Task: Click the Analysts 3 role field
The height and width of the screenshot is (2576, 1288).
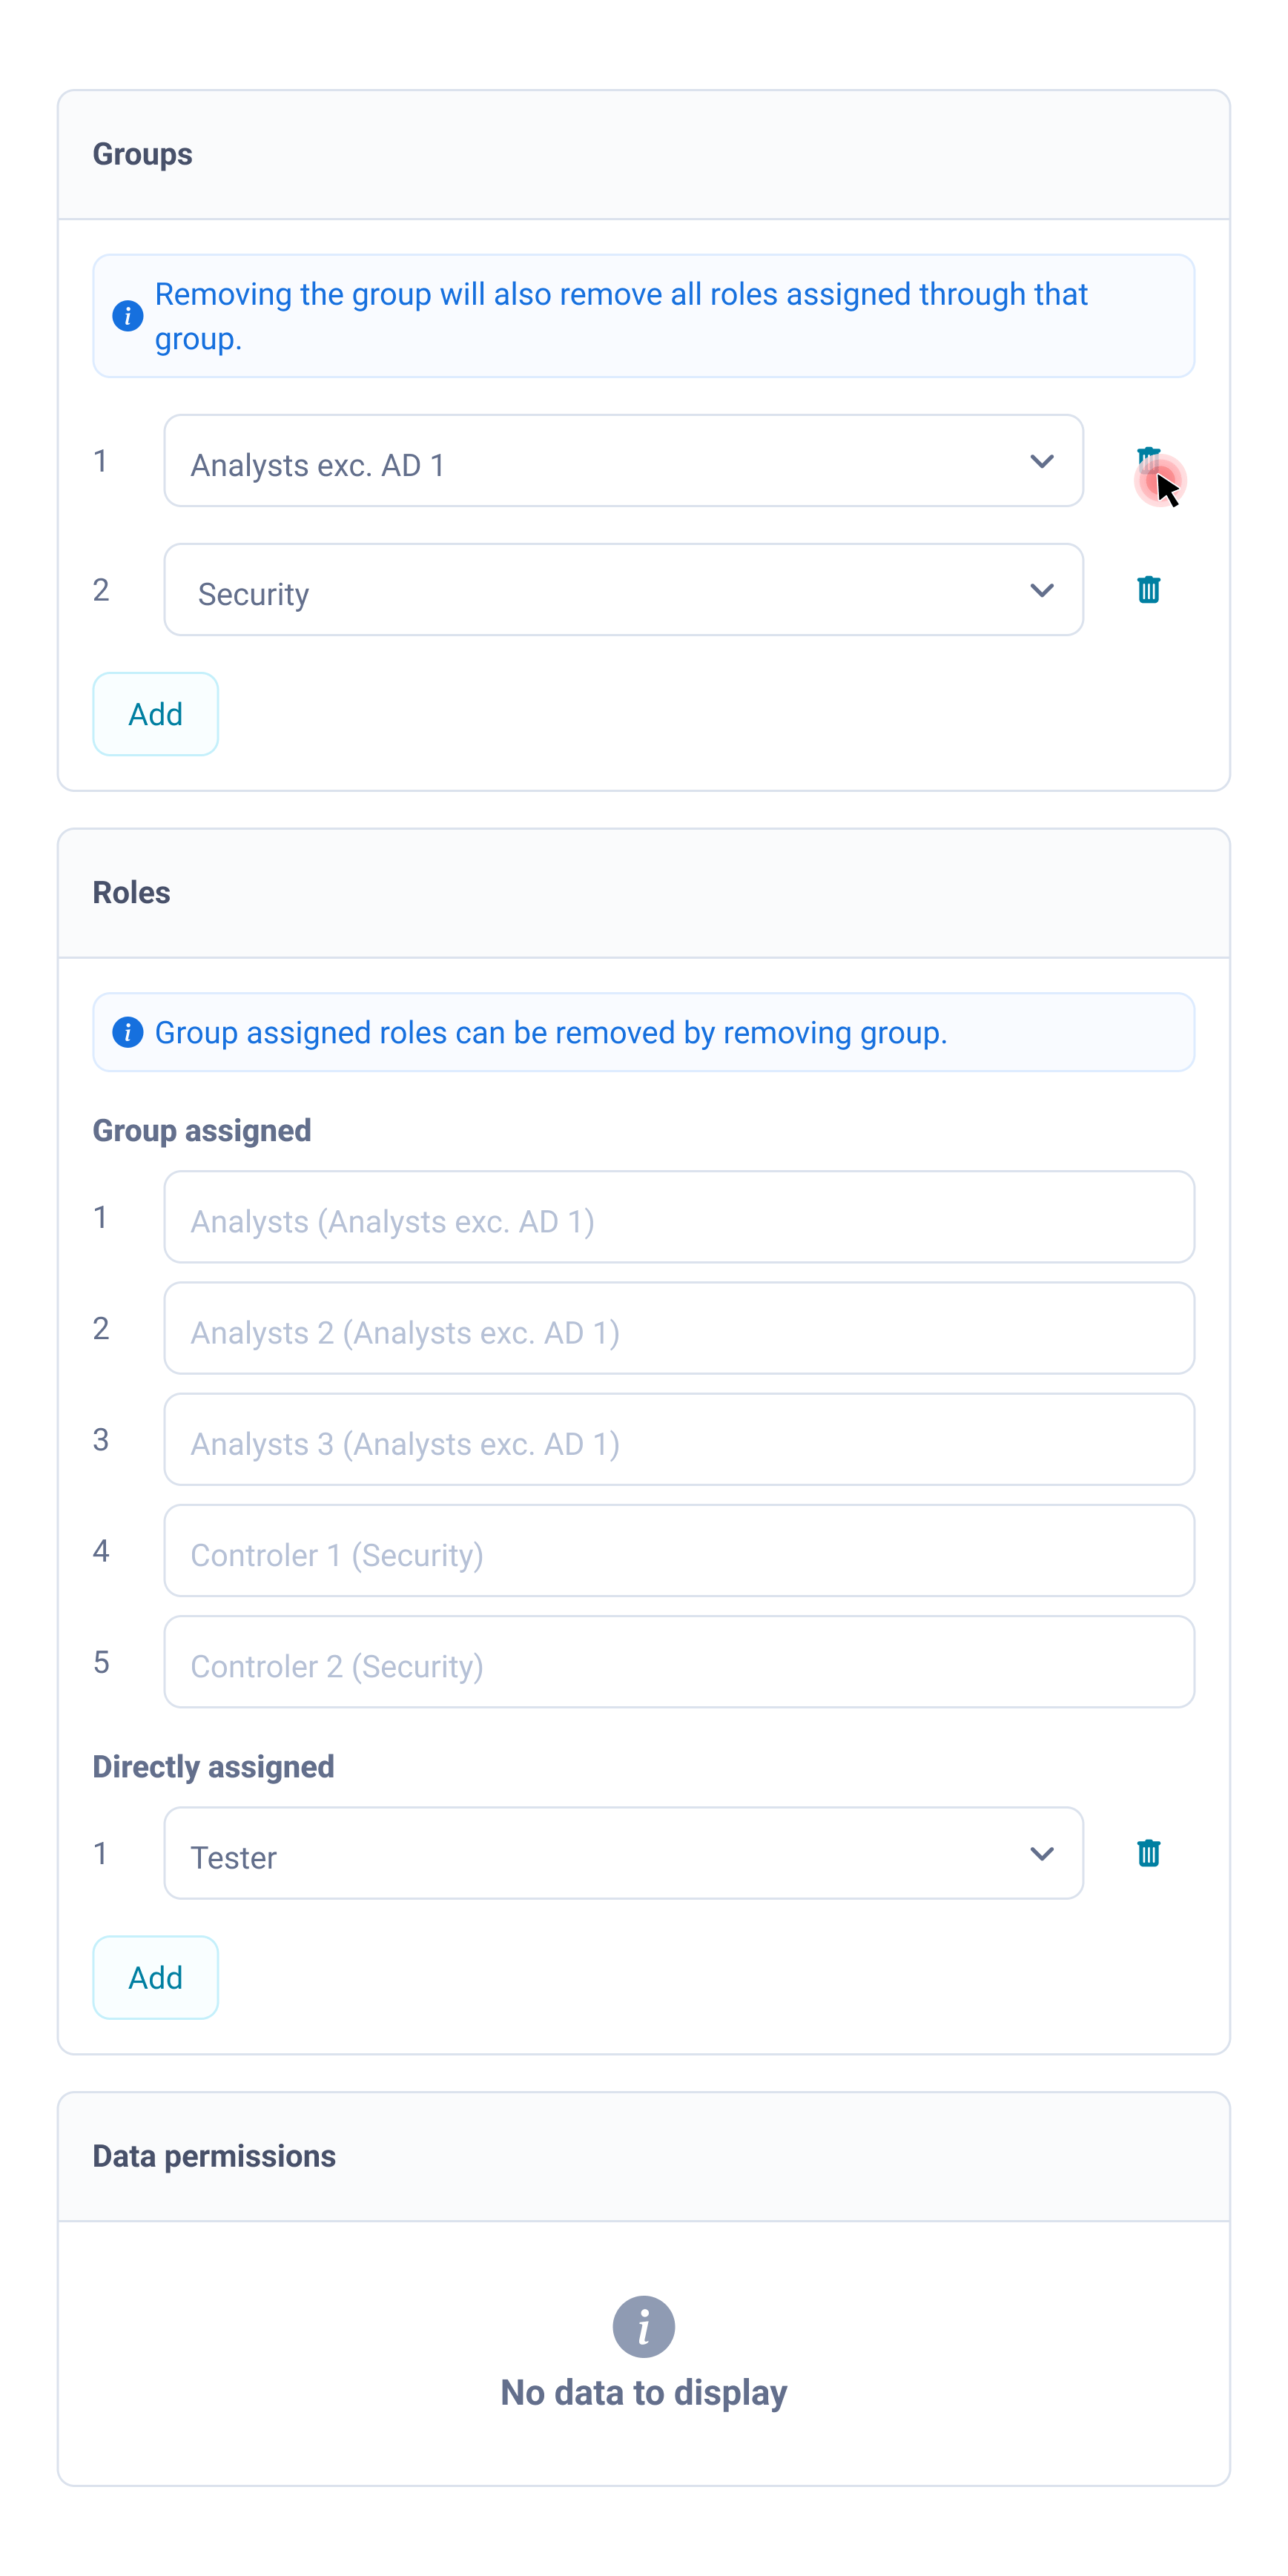Action: [x=678, y=1439]
